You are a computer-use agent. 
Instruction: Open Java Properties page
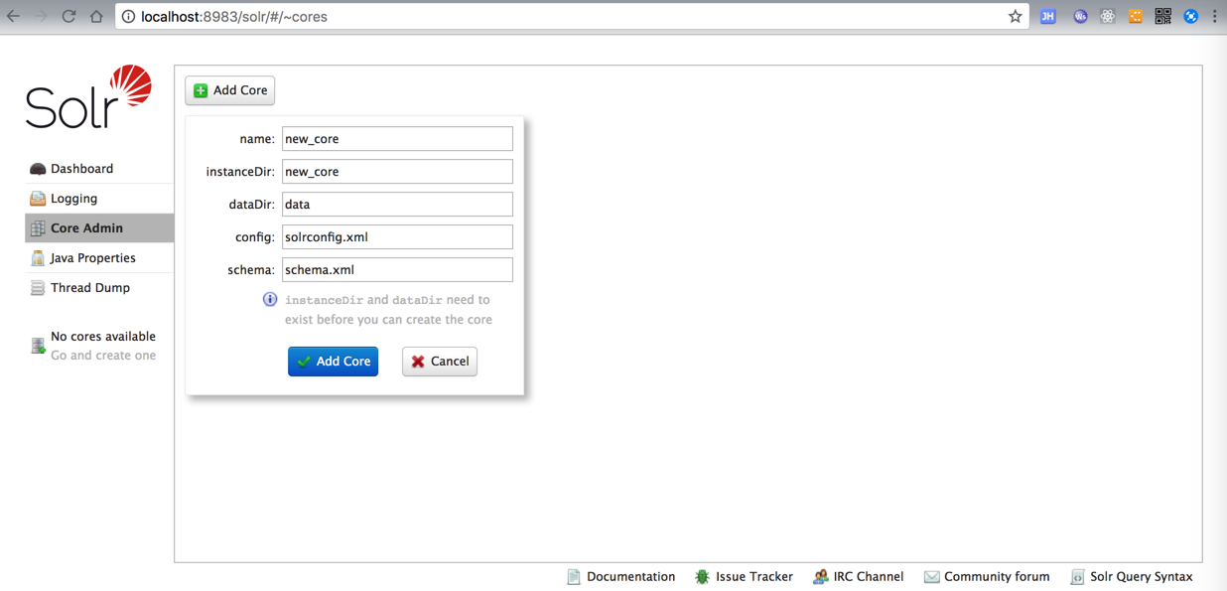pyautogui.click(x=92, y=258)
